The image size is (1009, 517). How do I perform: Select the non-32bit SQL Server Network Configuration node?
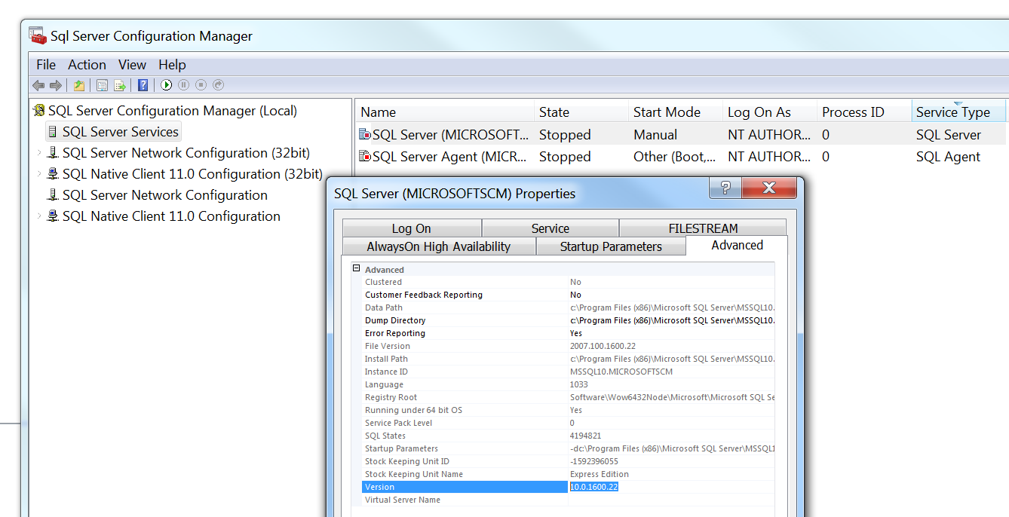(x=164, y=195)
